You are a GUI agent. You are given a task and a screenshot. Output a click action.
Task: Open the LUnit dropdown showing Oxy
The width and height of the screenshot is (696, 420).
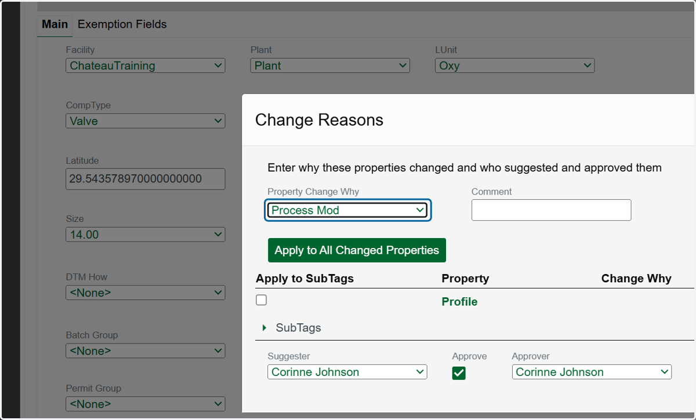point(514,65)
